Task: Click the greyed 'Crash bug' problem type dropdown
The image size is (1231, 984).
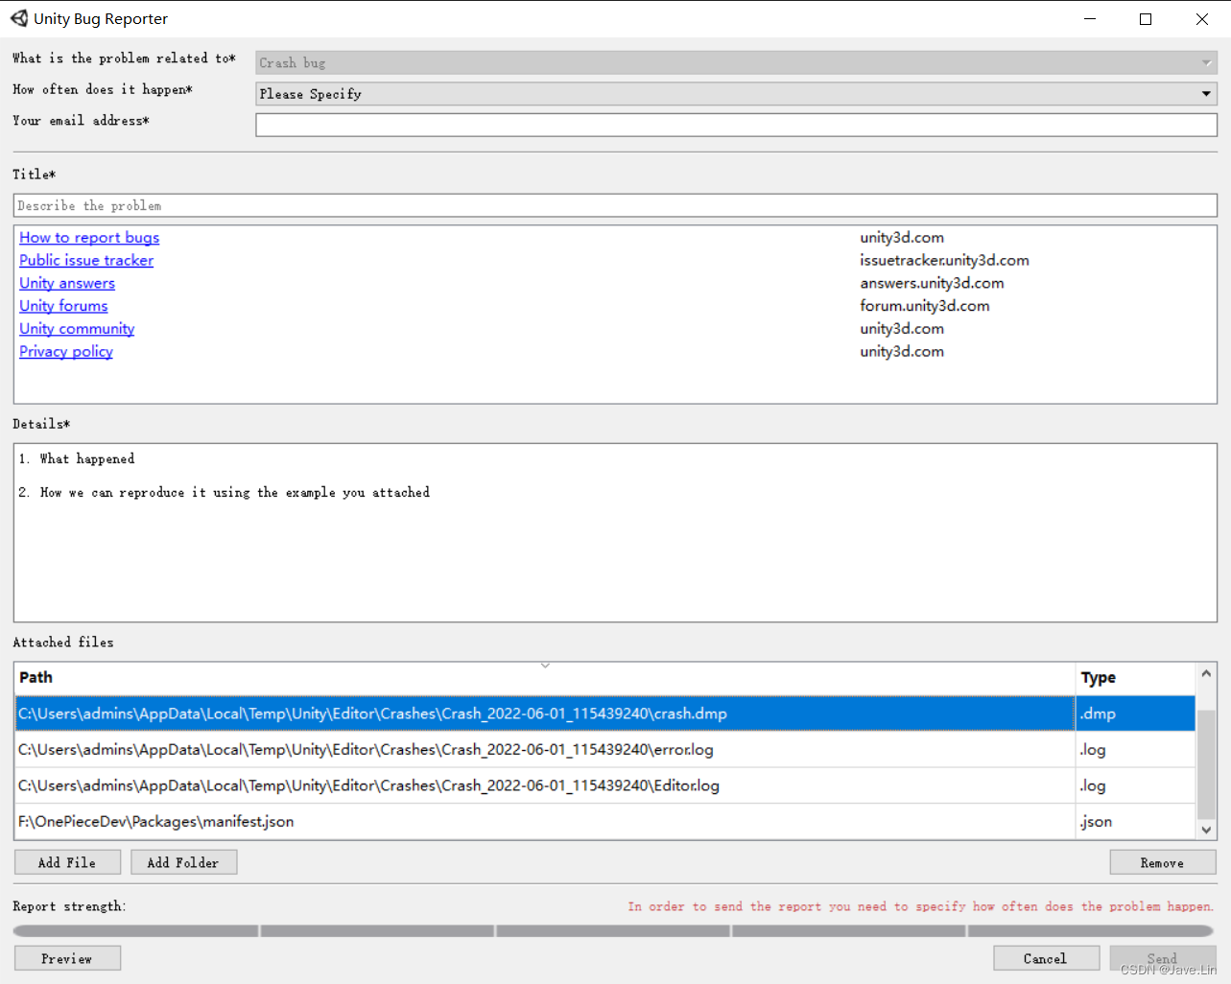Action: pos(736,63)
